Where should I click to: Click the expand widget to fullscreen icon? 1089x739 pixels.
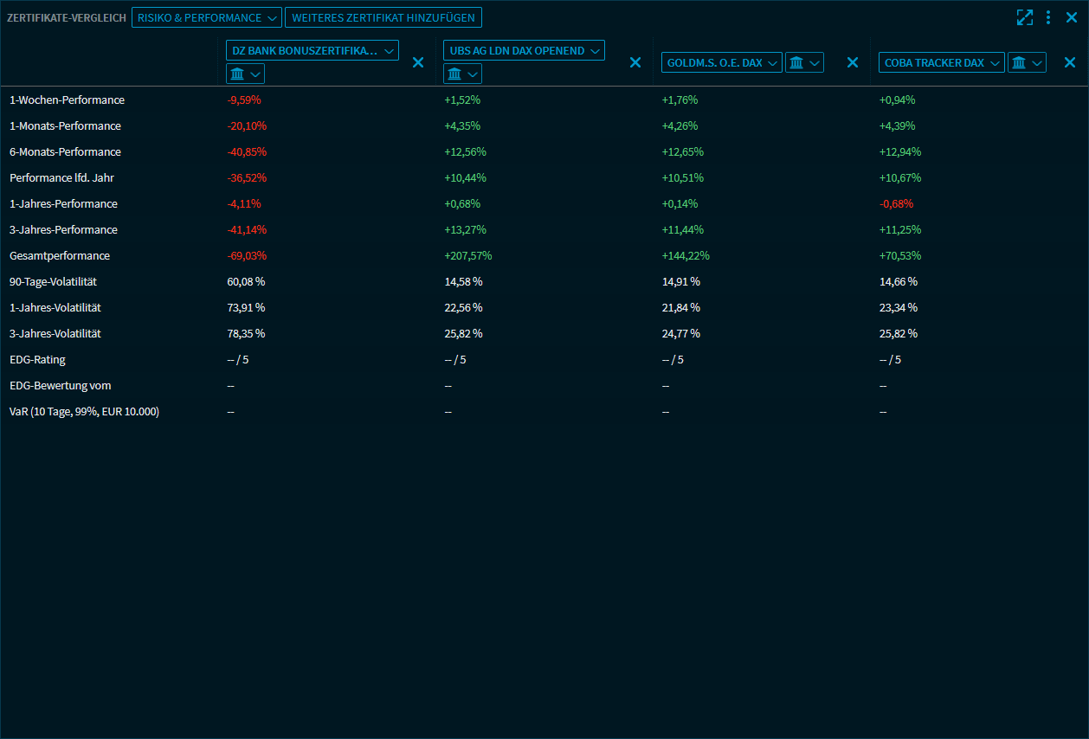pyautogui.click(x=1025, y=17)
